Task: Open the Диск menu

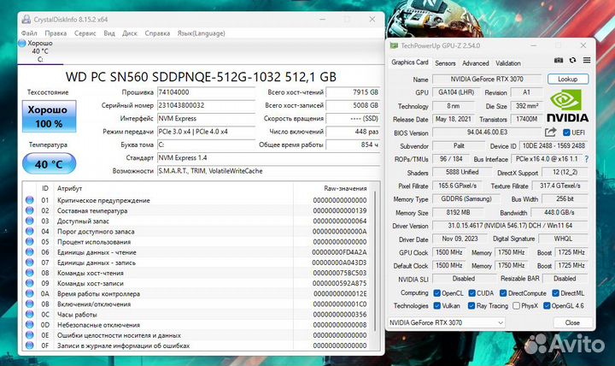Action: coord(130,33)
